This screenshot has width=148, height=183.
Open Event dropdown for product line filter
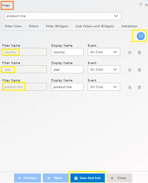click(x=104, y=87)
